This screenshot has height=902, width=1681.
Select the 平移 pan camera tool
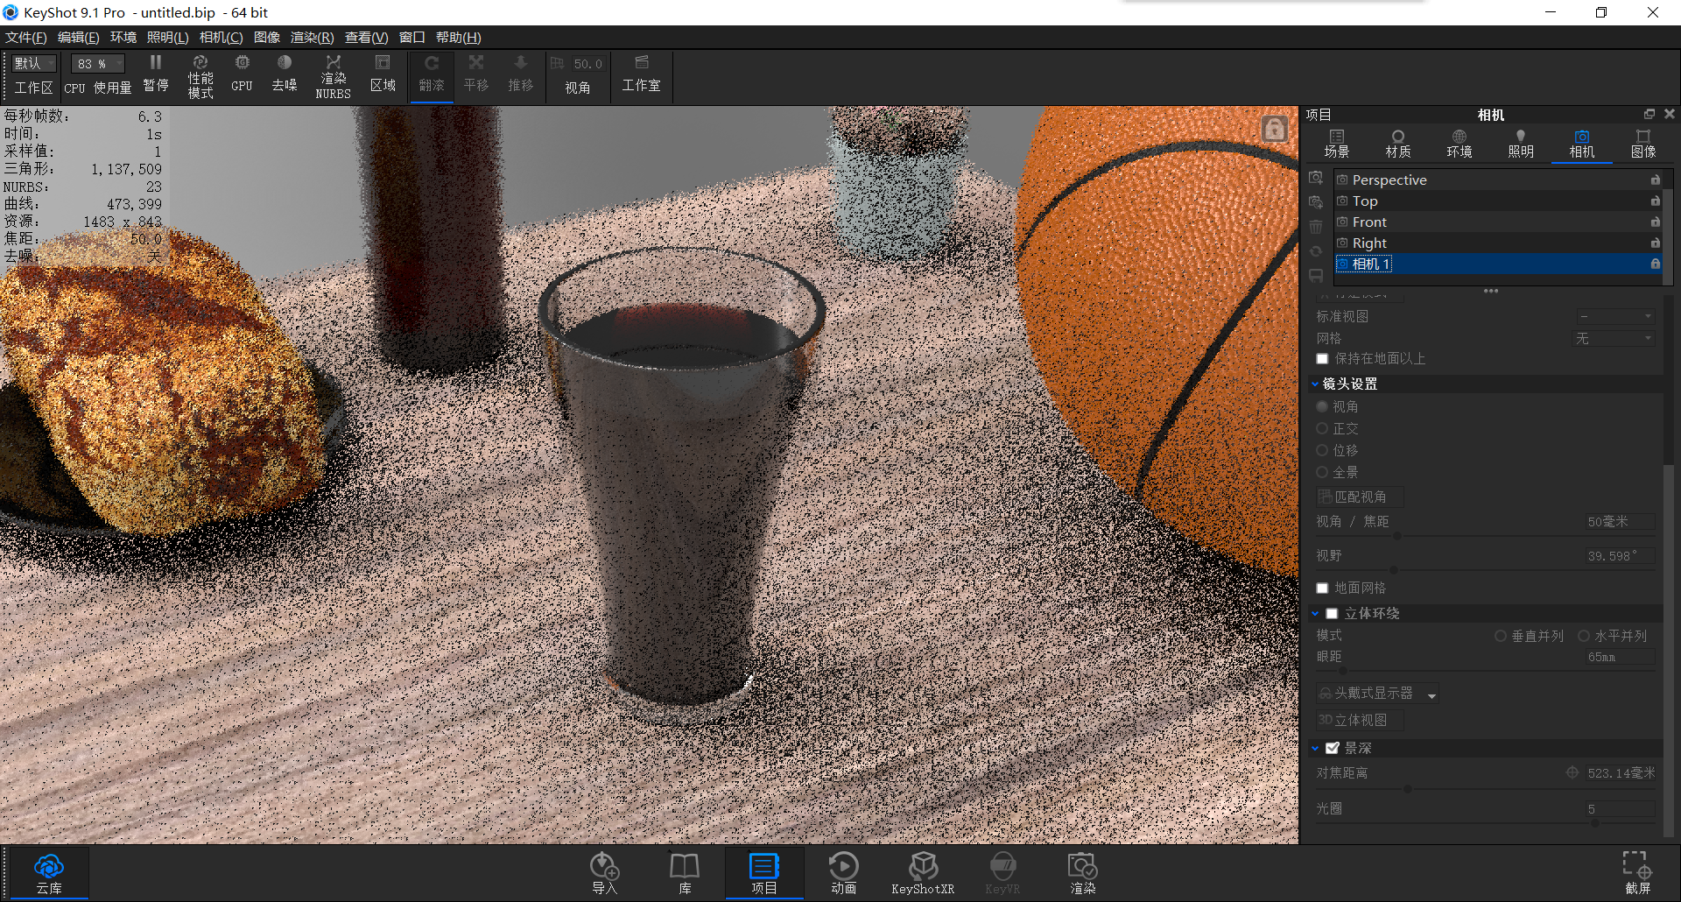[476, 75]
